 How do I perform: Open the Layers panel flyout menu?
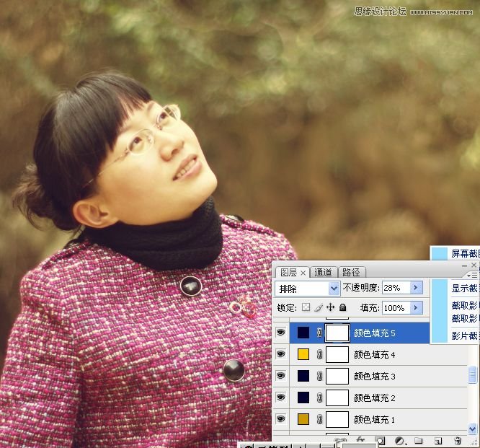[474, 275]
